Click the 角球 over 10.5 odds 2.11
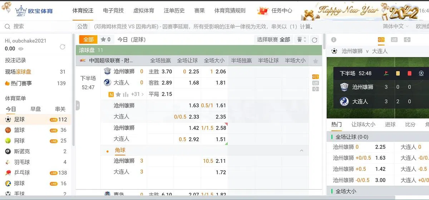This screenshot has height=200, width=429. tap(214, 161)
